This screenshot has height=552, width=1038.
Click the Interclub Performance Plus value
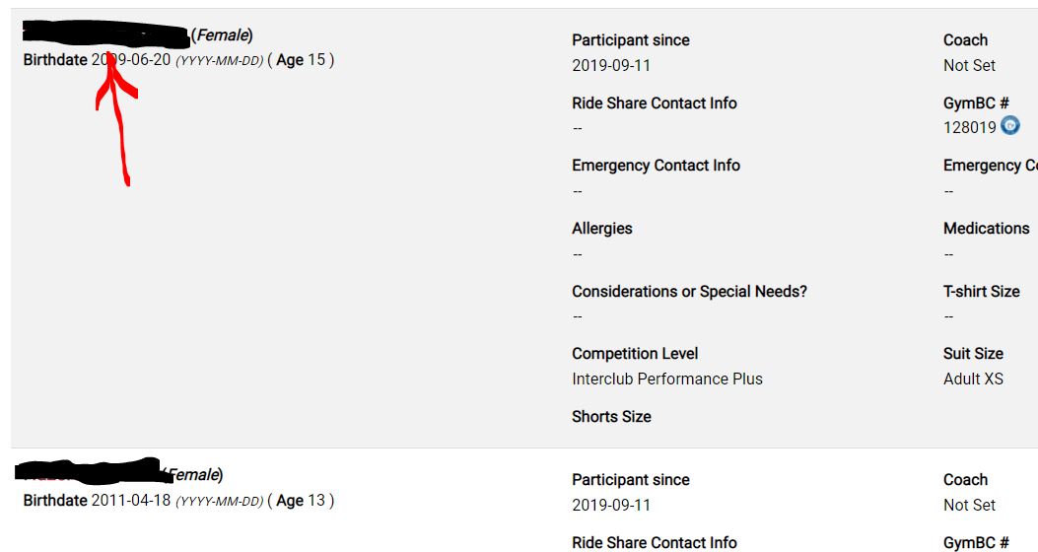coord(667,379)
